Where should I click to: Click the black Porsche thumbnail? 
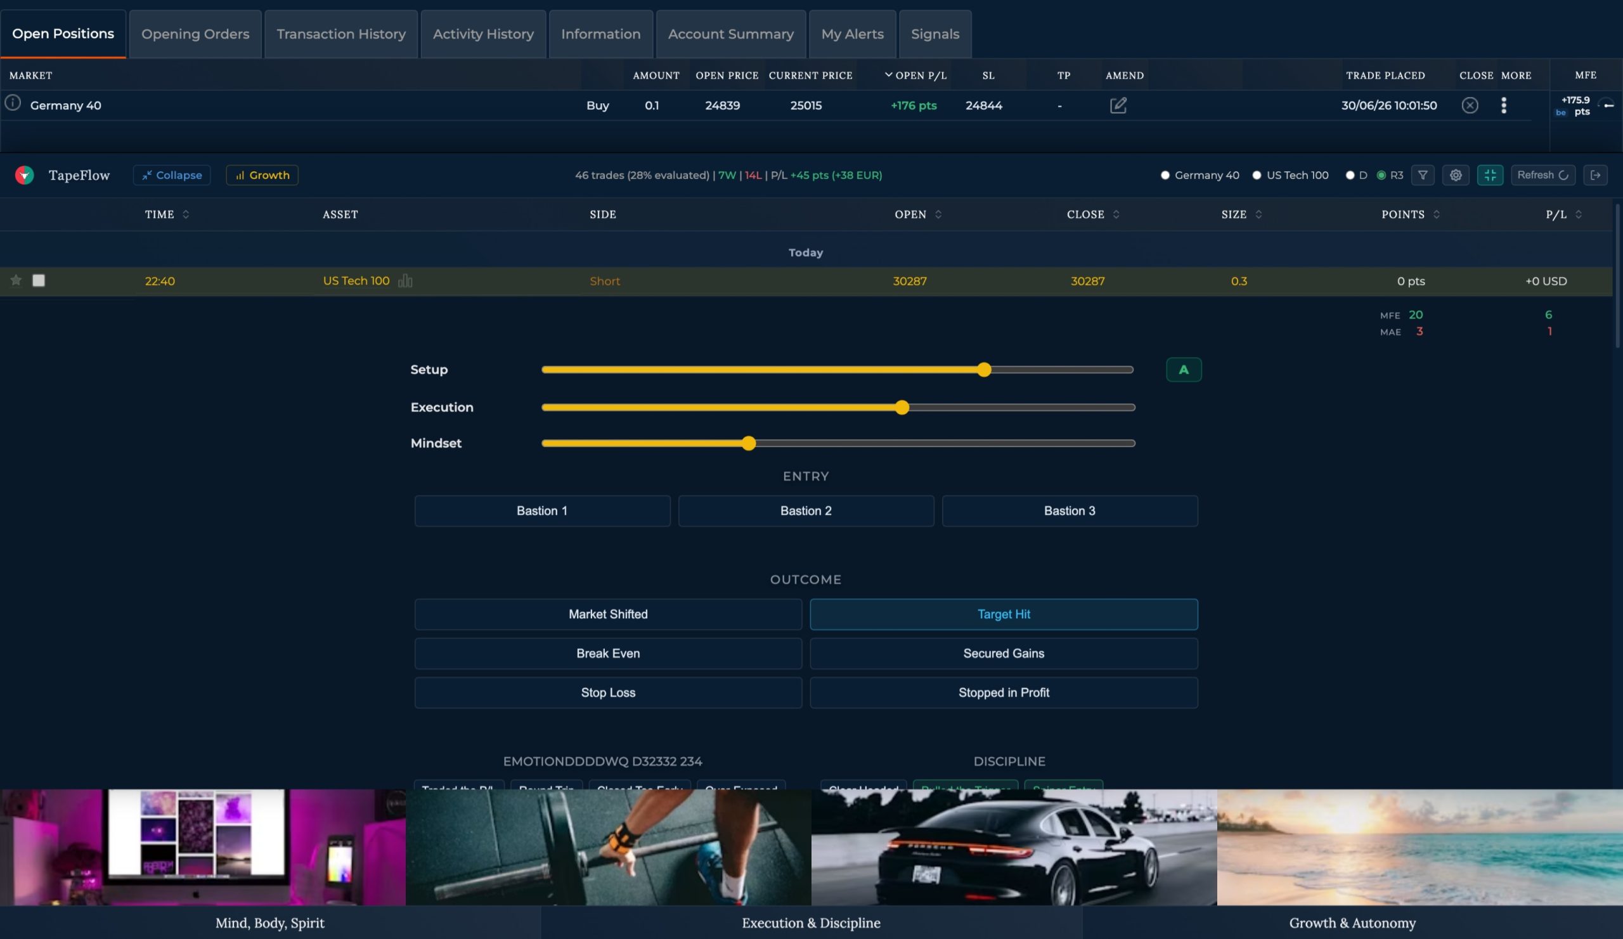[1014, 847]
